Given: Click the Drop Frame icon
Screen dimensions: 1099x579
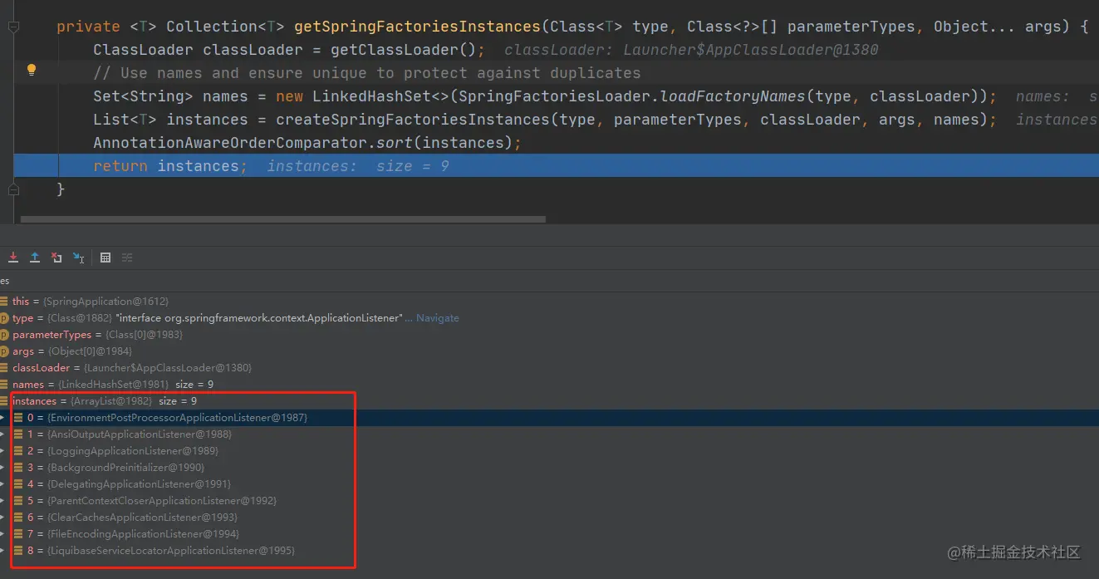Looking at the screenshot, I should [x=56, y=258].
